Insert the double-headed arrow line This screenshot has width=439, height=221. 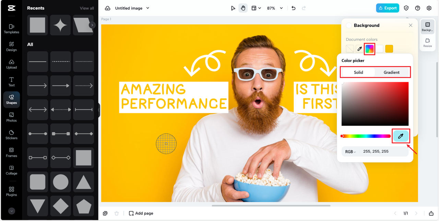pos(37,110)
